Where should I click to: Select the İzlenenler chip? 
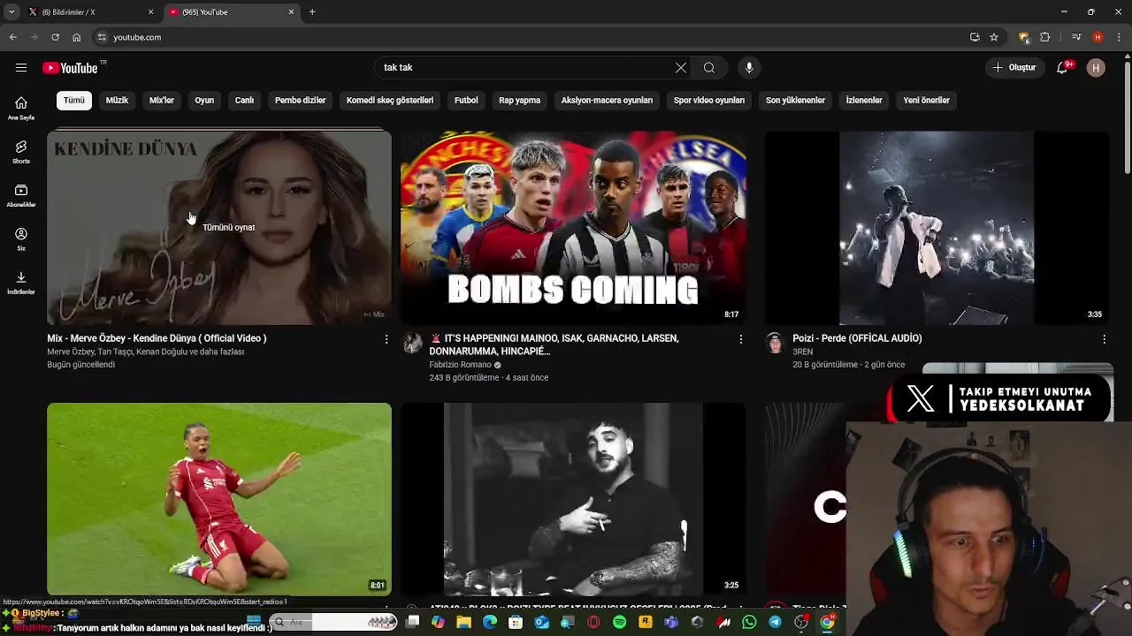tap(864, 100)
